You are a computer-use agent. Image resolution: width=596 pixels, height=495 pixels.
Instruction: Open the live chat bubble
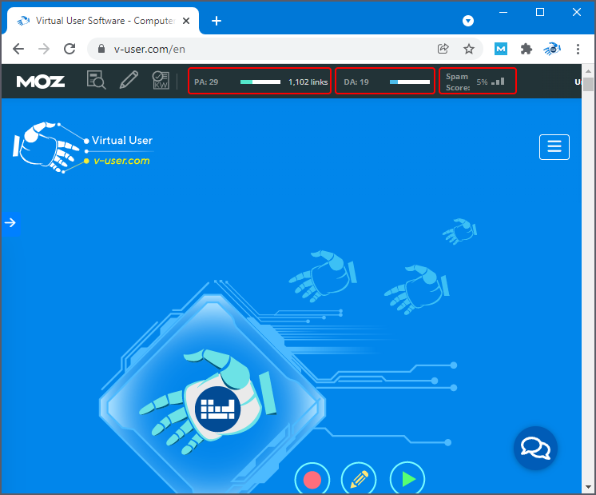535,448
